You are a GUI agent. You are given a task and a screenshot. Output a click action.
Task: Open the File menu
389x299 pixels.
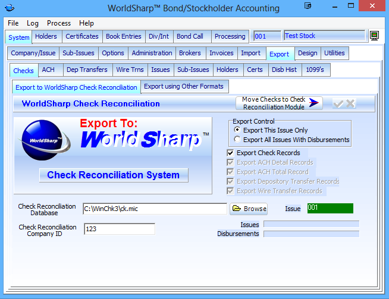[x=13, y=23]
